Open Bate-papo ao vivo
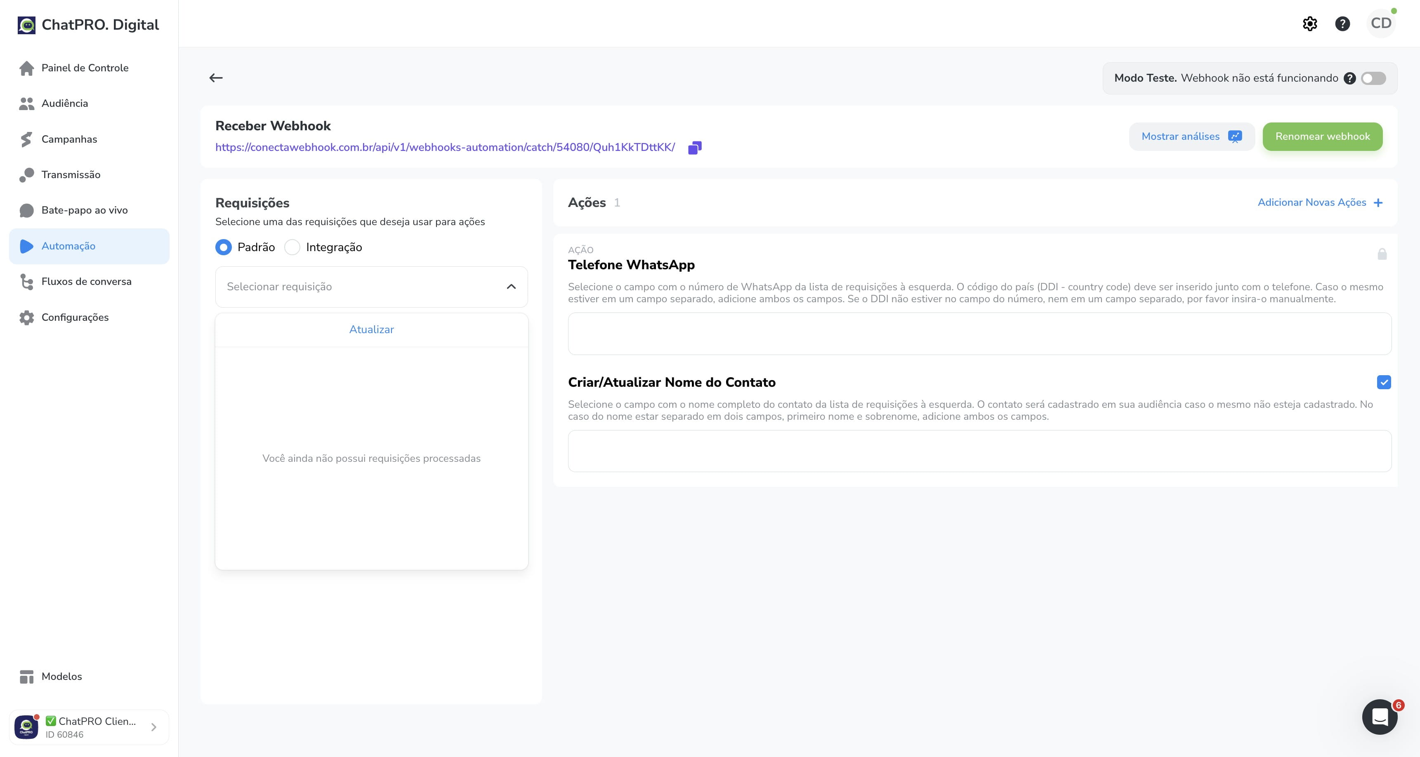This screenshot has width=1420, height=757. (89, 210)
